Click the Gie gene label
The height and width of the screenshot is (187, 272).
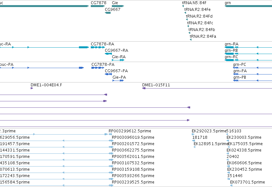pyautogui.click(x=115, y=3)
